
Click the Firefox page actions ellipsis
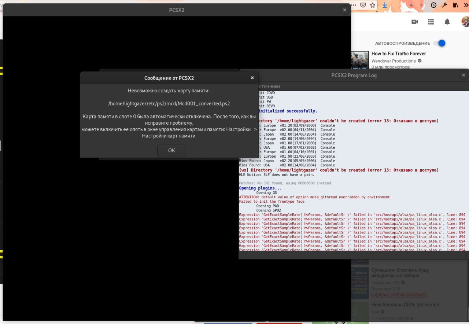pyautogui.click(x=354, y=5)
